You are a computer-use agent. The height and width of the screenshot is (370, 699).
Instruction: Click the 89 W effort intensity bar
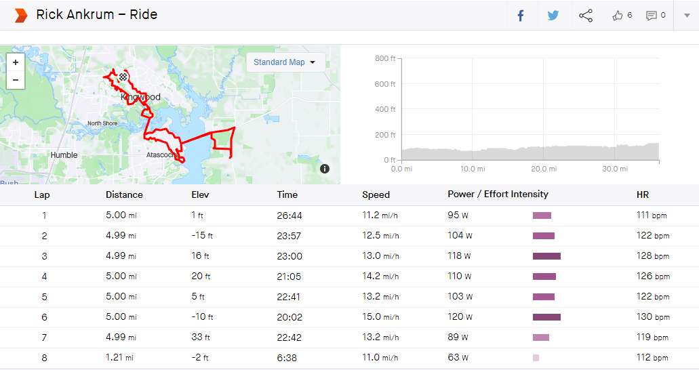point(541,337)
